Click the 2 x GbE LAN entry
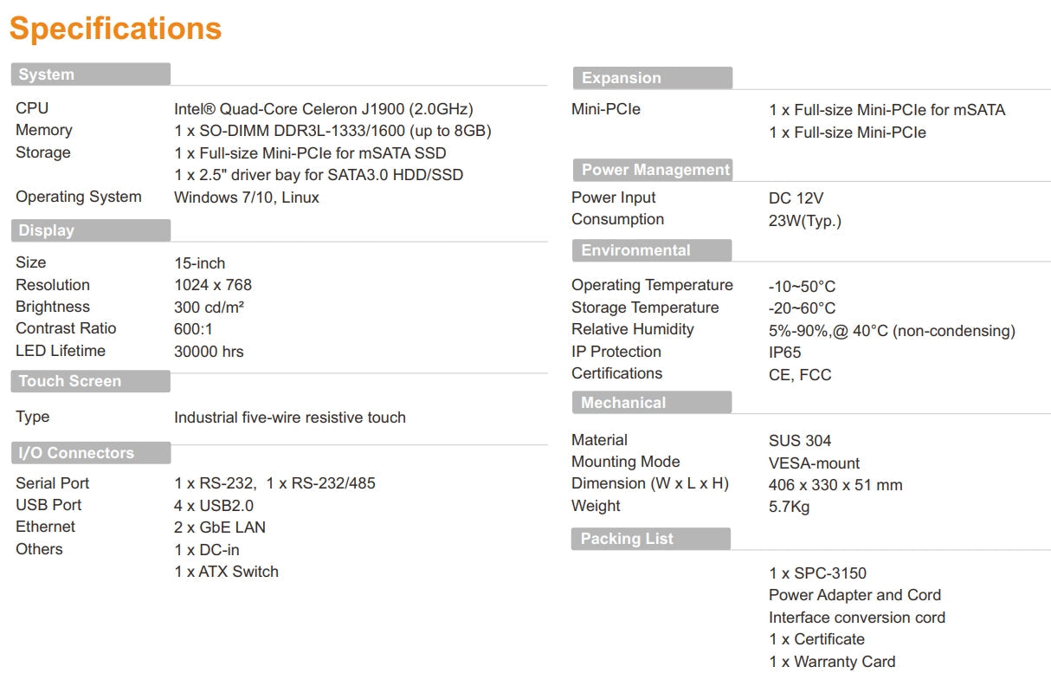 coord(220,527)
